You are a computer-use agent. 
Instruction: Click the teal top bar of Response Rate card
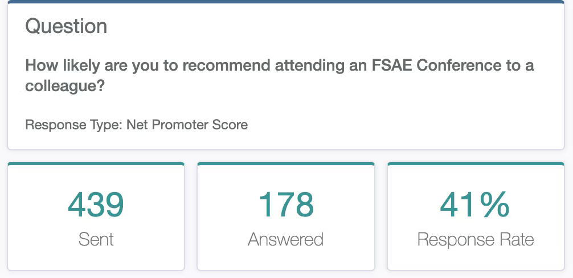476,163
